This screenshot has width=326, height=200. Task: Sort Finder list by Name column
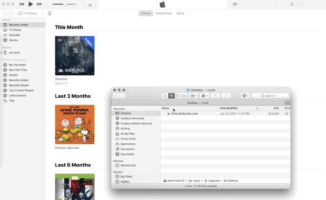pos(189,108)
